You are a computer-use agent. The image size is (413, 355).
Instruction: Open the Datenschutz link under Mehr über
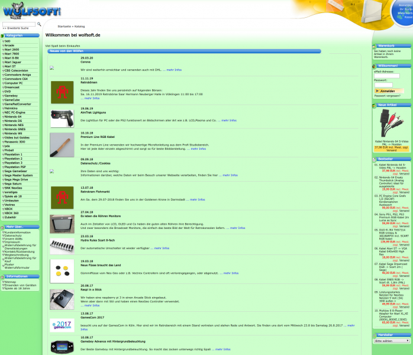pos(13,235)
